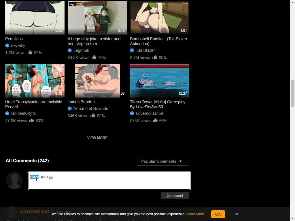Open the Titans Tower Gameplay video title
This screenshot has height=221, width=295.
158,104
